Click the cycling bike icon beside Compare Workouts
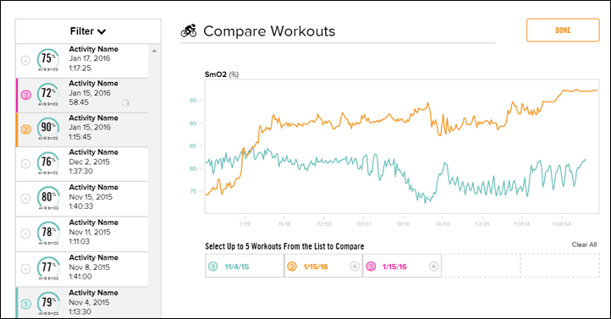The width and height of the screenshot is (611, 319). click(189, 30)
